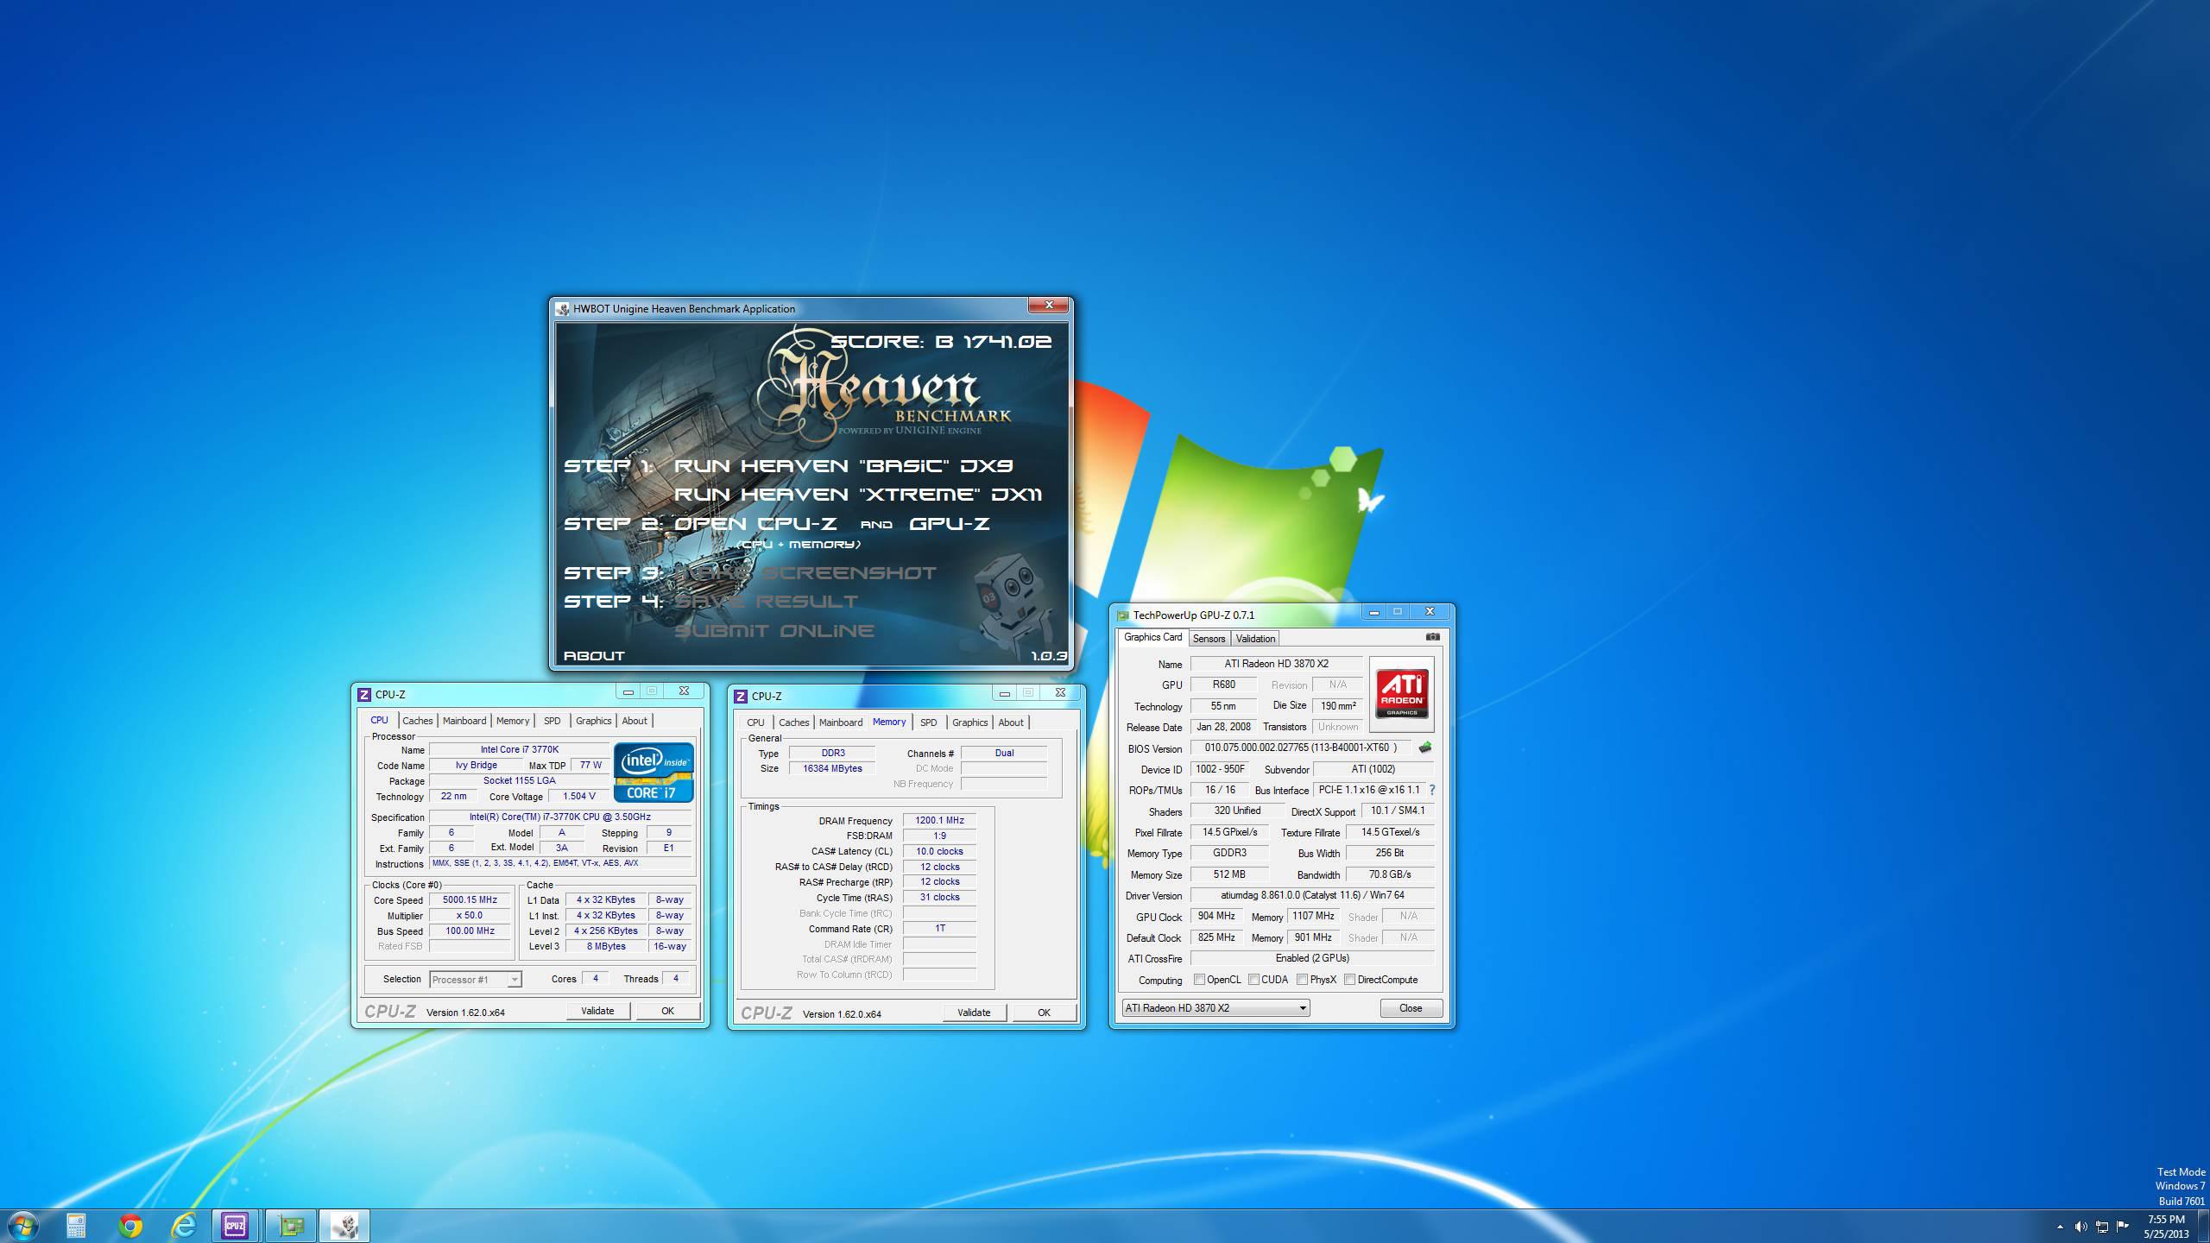Open the Calculator taskbar icon
Image resolution: width=2210 pixels, height=1243 pixels.
pyautogui.click(x=76, y=1226)
